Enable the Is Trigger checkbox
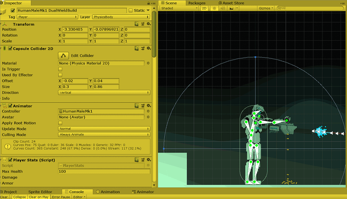The image size is (347, 199). point(60,69)
